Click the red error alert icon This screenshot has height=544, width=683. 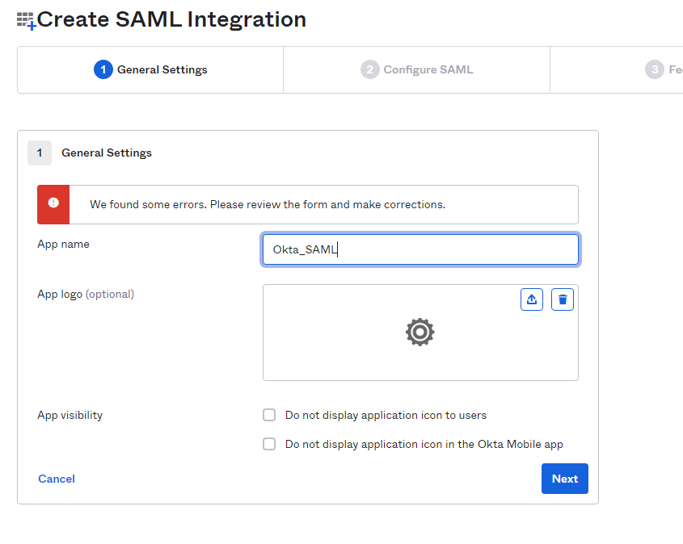click(x=53, y=203)
